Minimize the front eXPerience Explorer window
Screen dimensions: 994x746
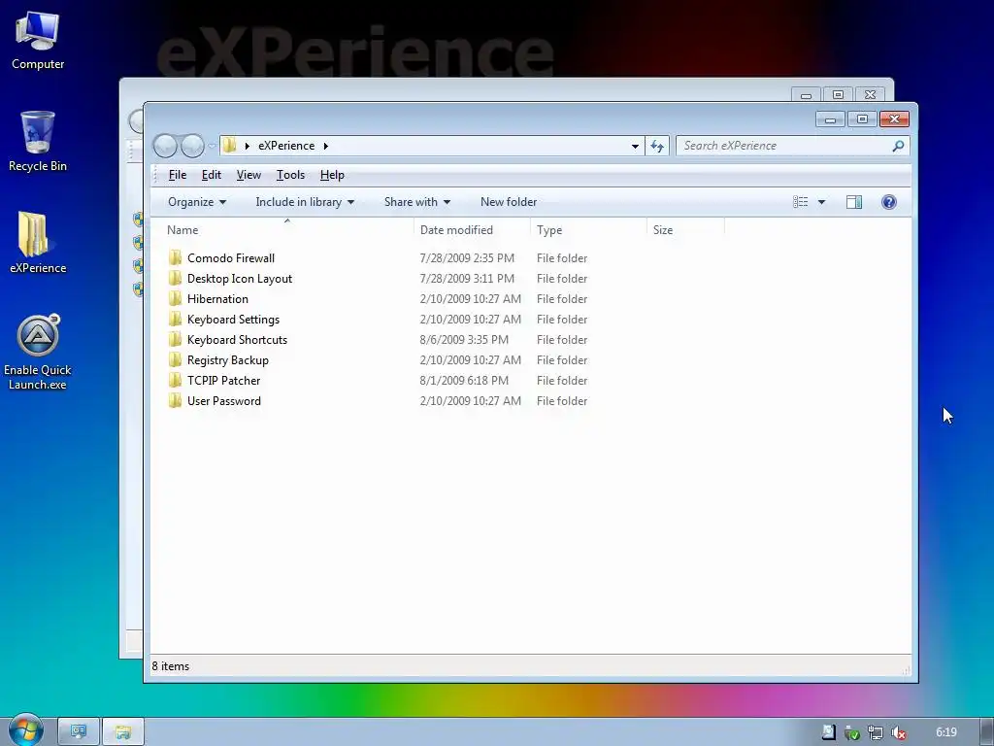click(830, 119)
